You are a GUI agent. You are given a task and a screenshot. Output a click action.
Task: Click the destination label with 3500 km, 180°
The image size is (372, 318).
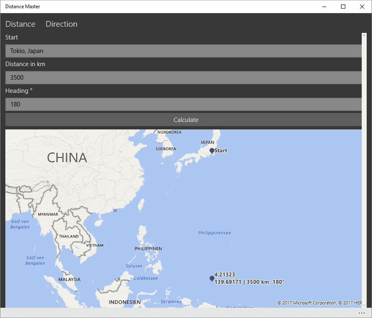(249, 278)
